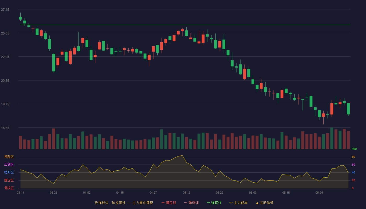Select the 建仓区 zone label
366x209 pixels.
[9, 180]
